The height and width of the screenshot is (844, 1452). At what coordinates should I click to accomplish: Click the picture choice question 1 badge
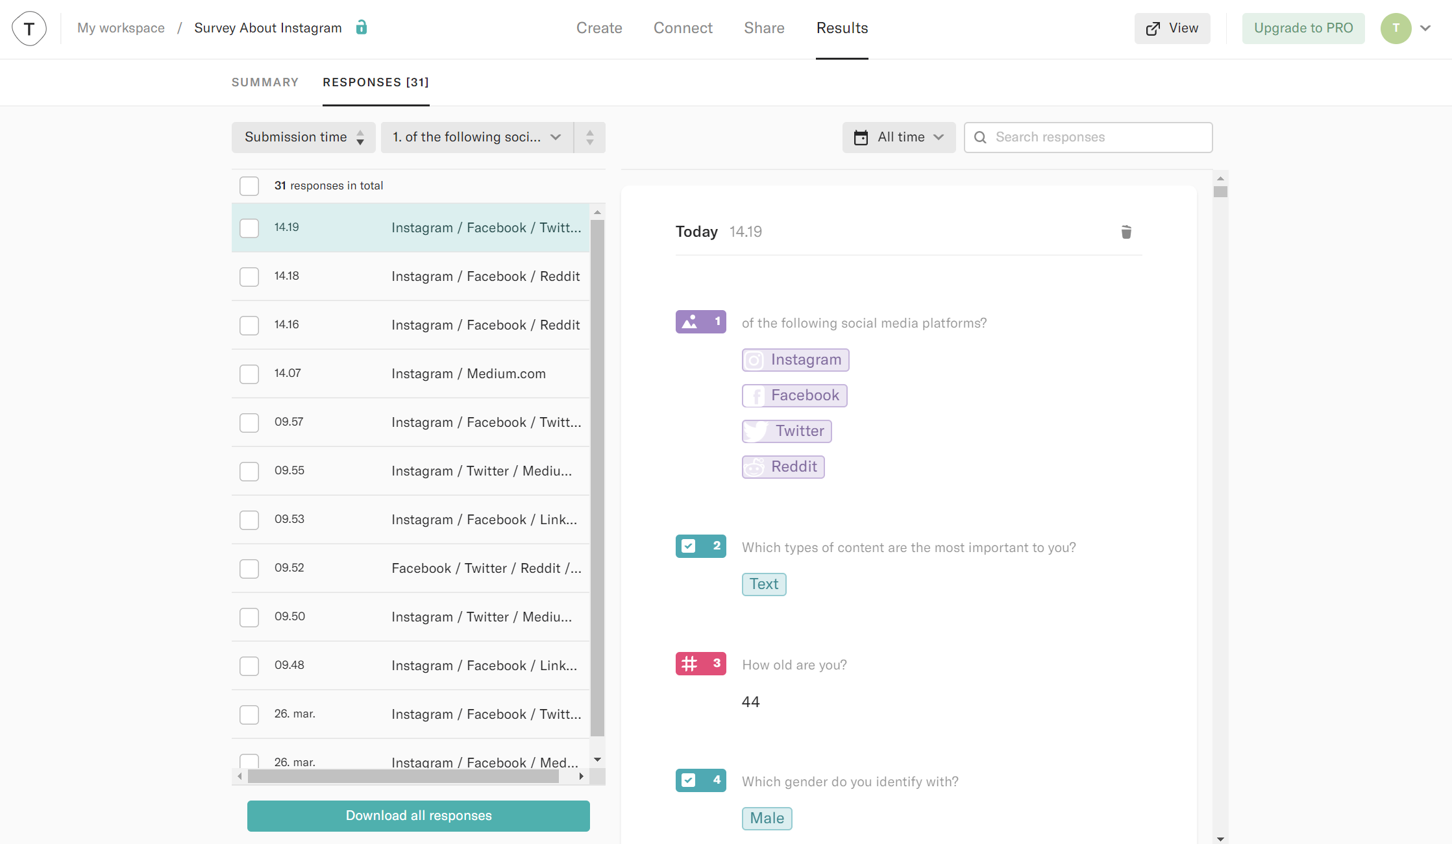coord(700,322)
